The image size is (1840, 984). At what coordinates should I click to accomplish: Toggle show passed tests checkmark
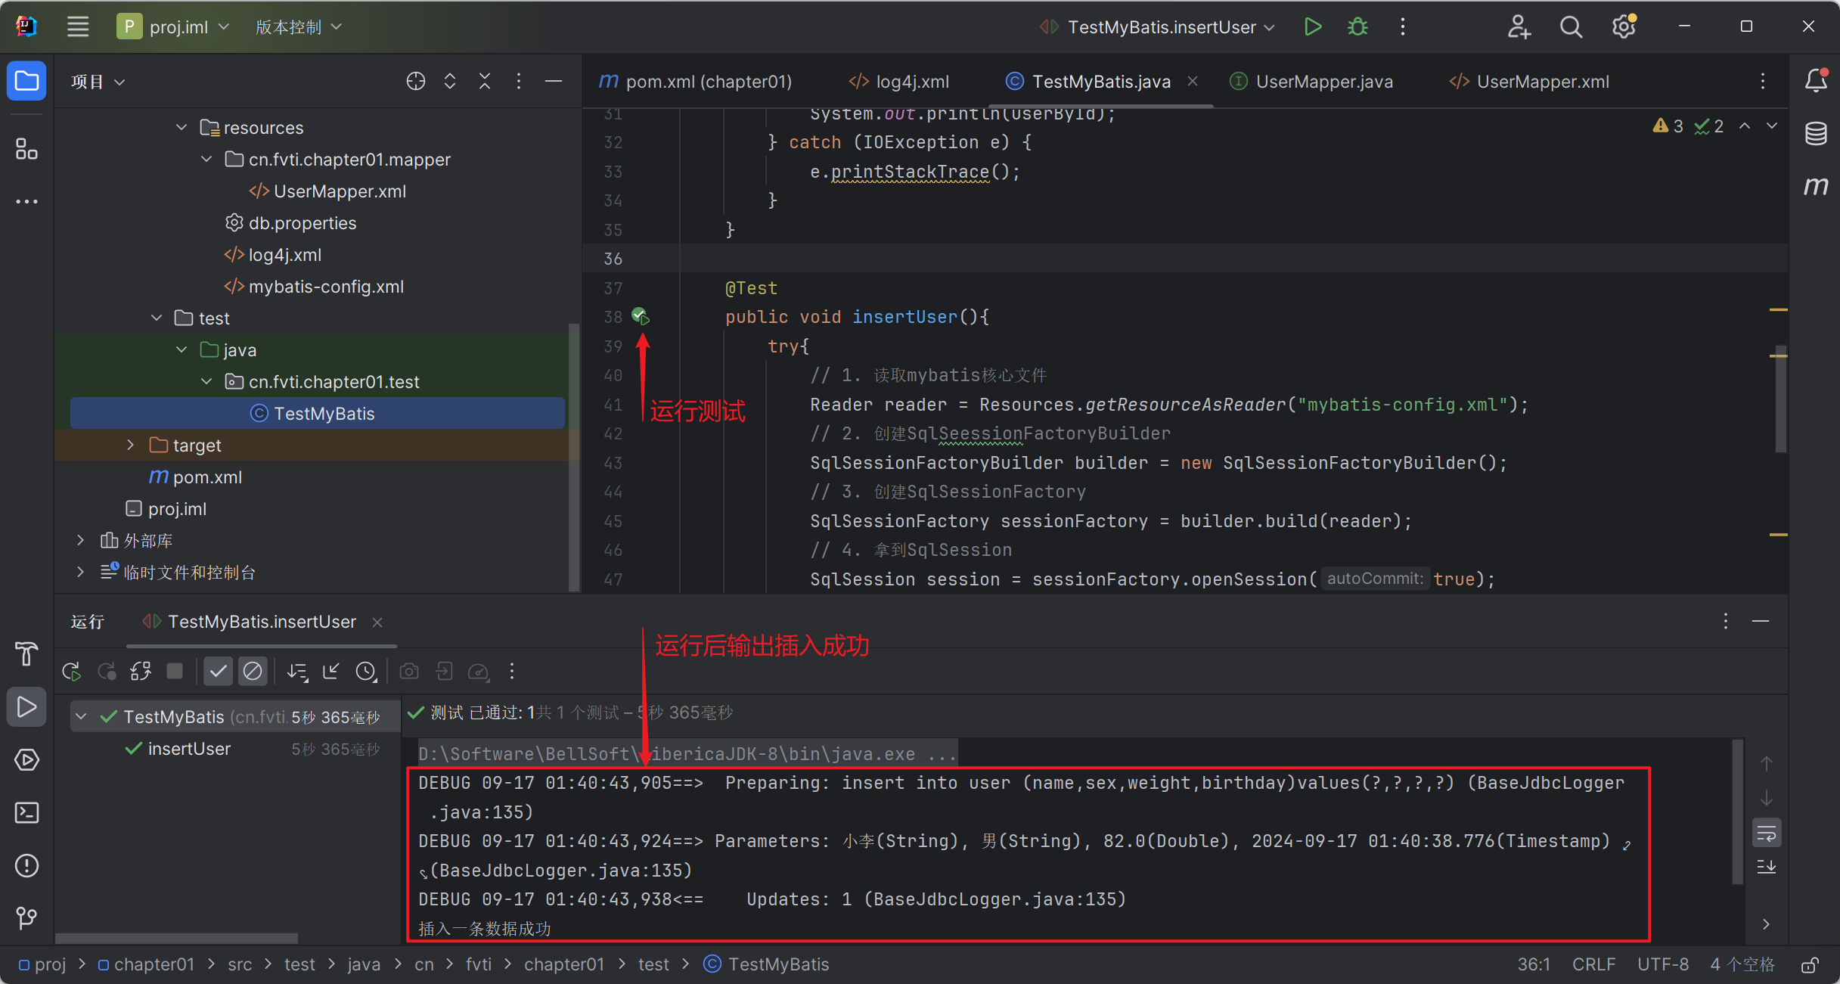[x=218, y=671]
